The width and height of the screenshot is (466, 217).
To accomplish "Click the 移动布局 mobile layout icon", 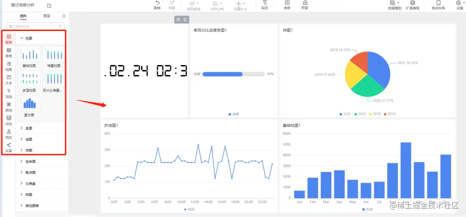I will 438,5.
